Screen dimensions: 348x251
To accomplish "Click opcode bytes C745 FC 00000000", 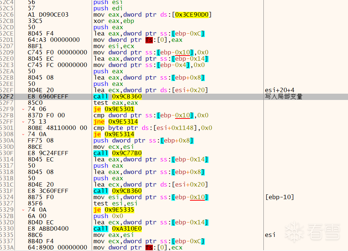I will 58,65.
